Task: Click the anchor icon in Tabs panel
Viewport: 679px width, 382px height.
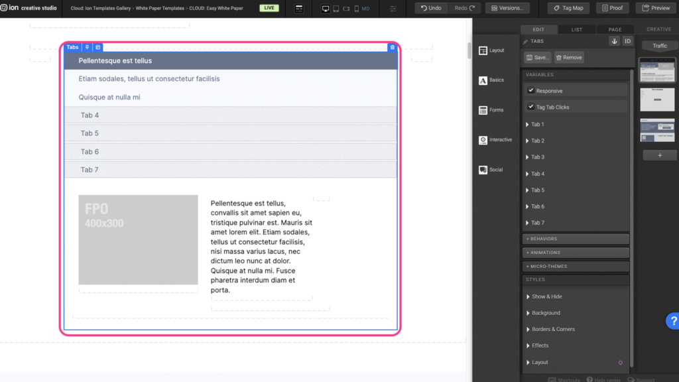Action: (614, 41)
